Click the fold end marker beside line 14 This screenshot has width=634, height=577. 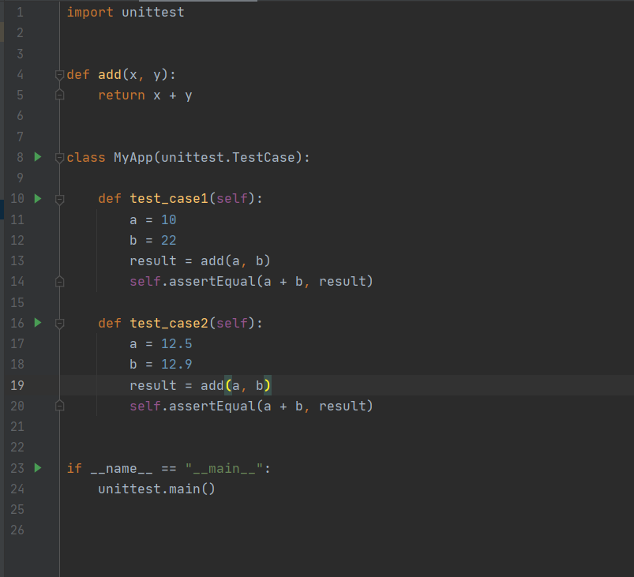58,281
